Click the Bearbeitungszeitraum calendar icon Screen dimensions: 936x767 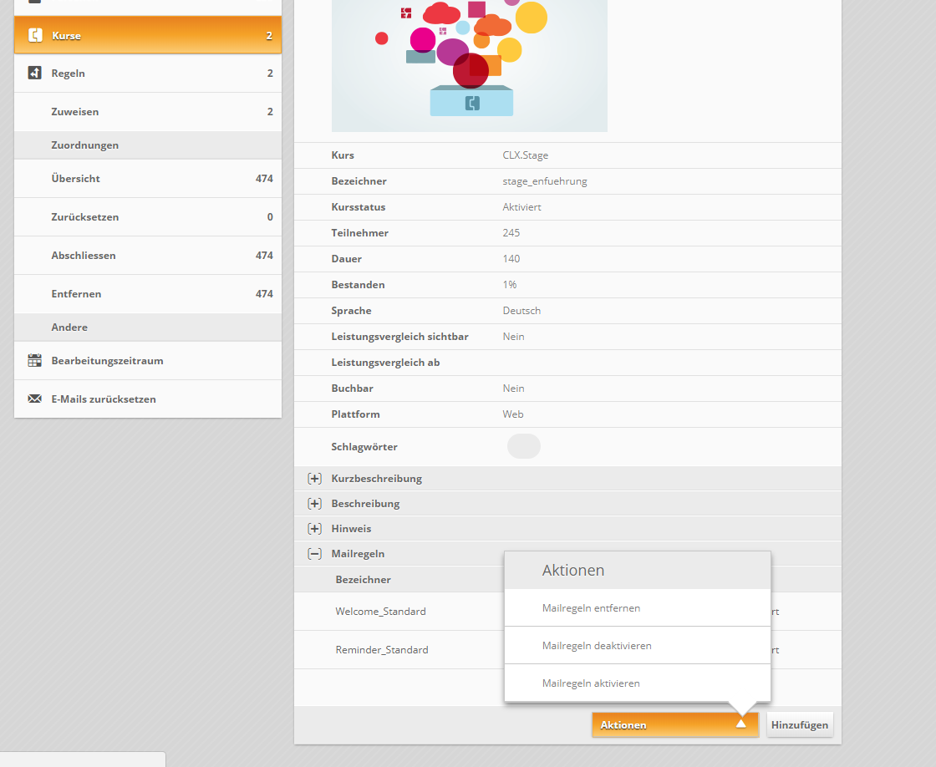pos(35,361)
